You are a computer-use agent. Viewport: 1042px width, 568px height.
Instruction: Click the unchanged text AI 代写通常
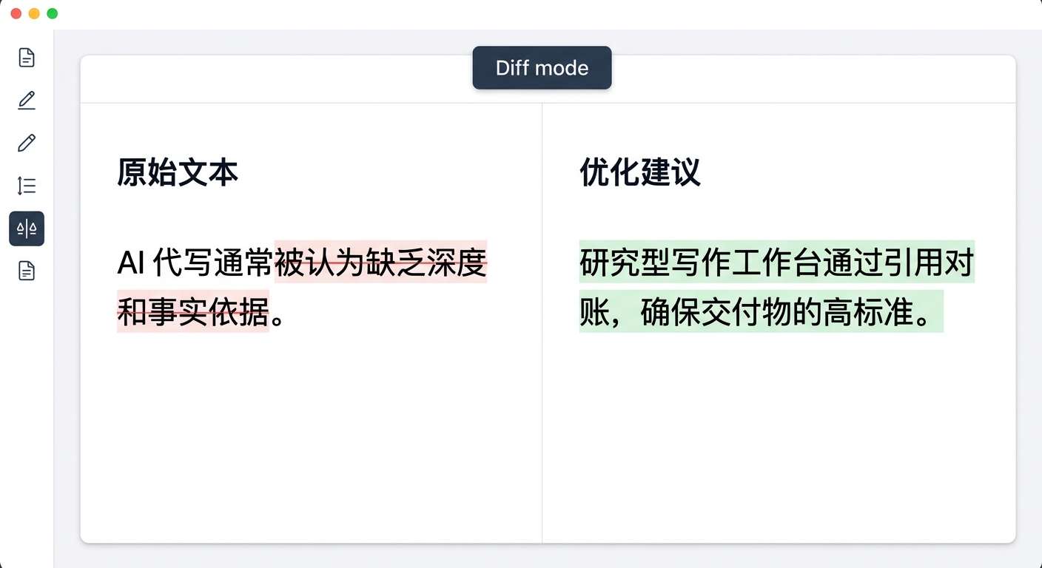pos(195,263)
